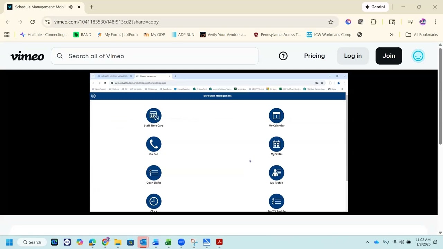This screenshot has width=443, height=249.
Task: Open Zoom from the taskbar
Action: (181, 242)
